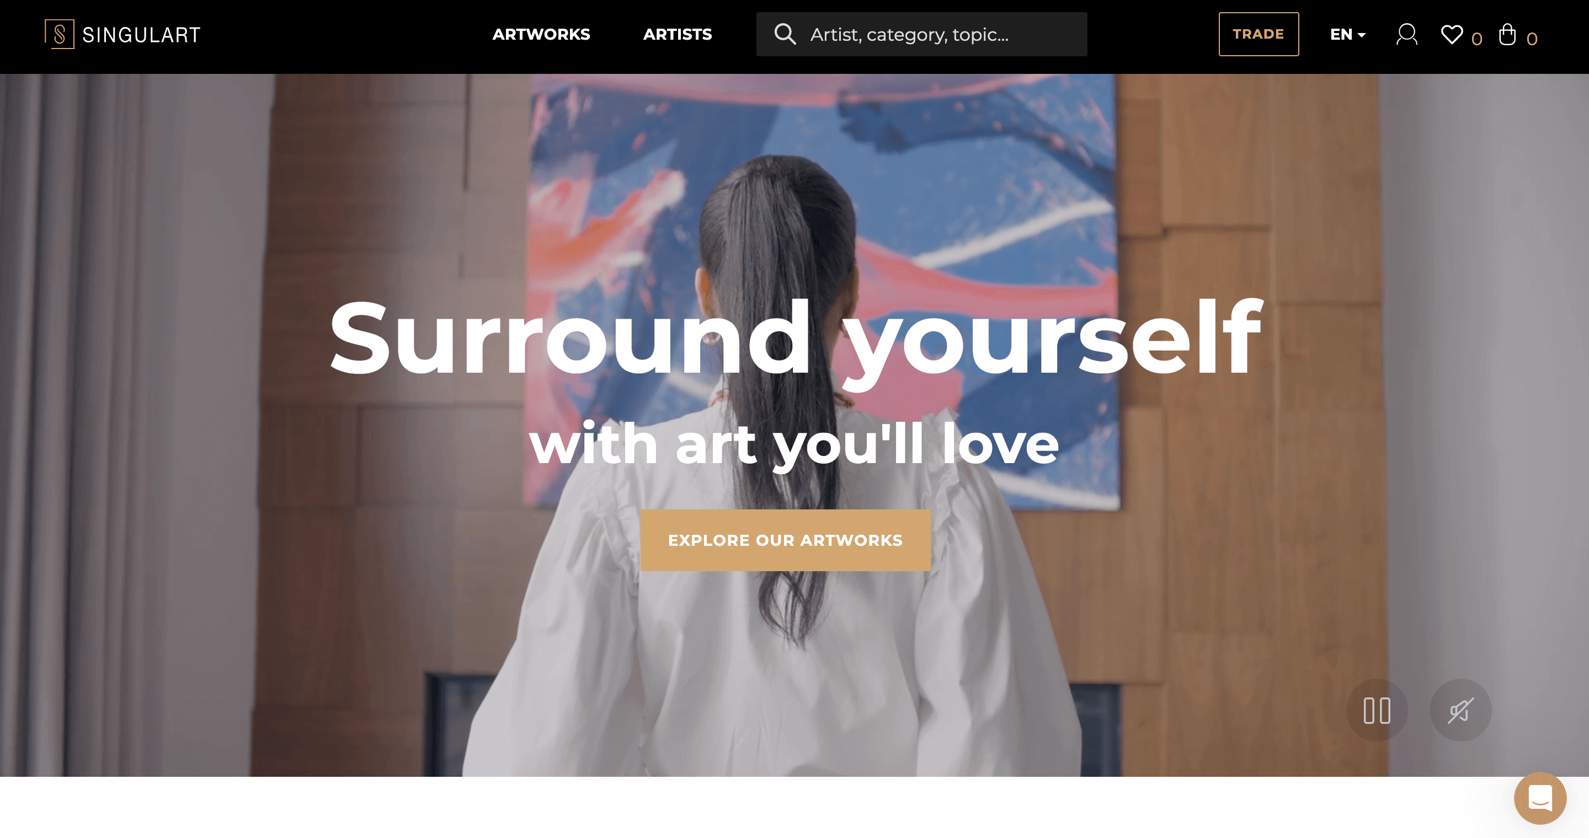Click the Trade button

(1259, 34)
